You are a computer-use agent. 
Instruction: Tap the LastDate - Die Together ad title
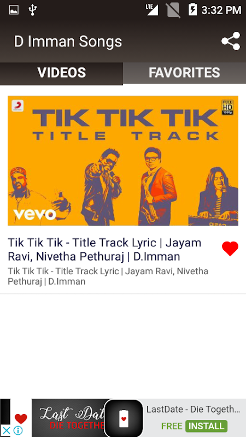point(194,409)
